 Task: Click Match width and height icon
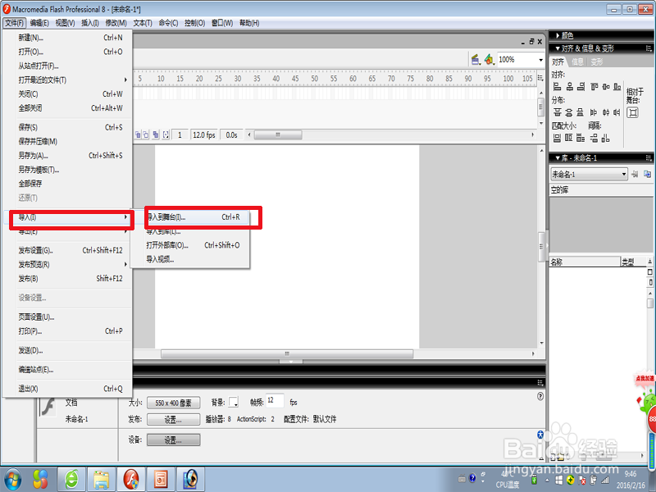pos(581,138)
